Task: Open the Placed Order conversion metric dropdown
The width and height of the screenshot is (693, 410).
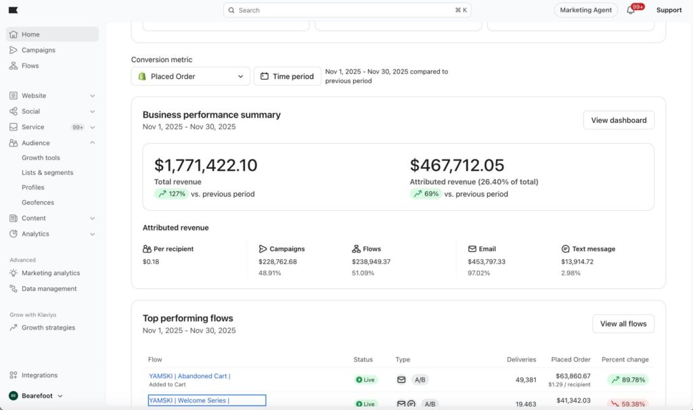Action: 190,76
